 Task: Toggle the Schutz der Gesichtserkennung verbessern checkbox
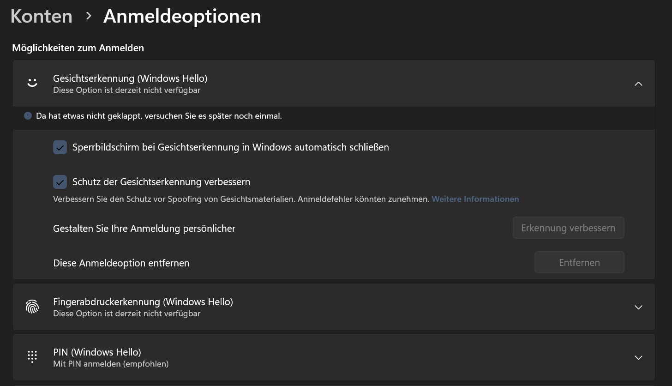pos(60,182)
